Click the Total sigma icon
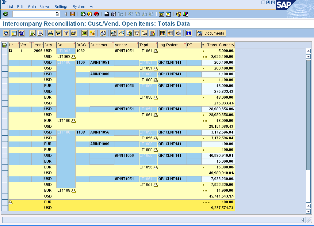This screenshot has height=226, width=314. [x=85, y=33]
